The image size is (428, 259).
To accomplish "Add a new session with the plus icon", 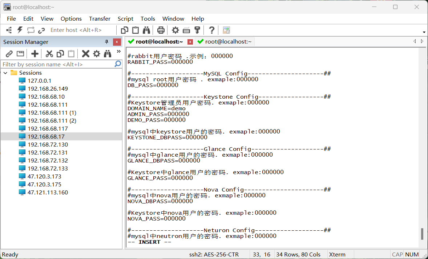I will pyautogui.click(x=35, y=54).
